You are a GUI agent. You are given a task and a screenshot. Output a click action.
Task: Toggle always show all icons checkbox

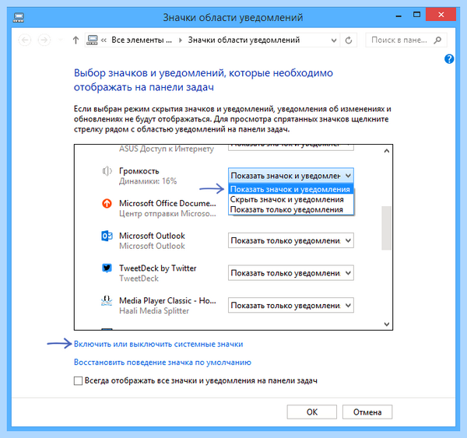[78, 381]
